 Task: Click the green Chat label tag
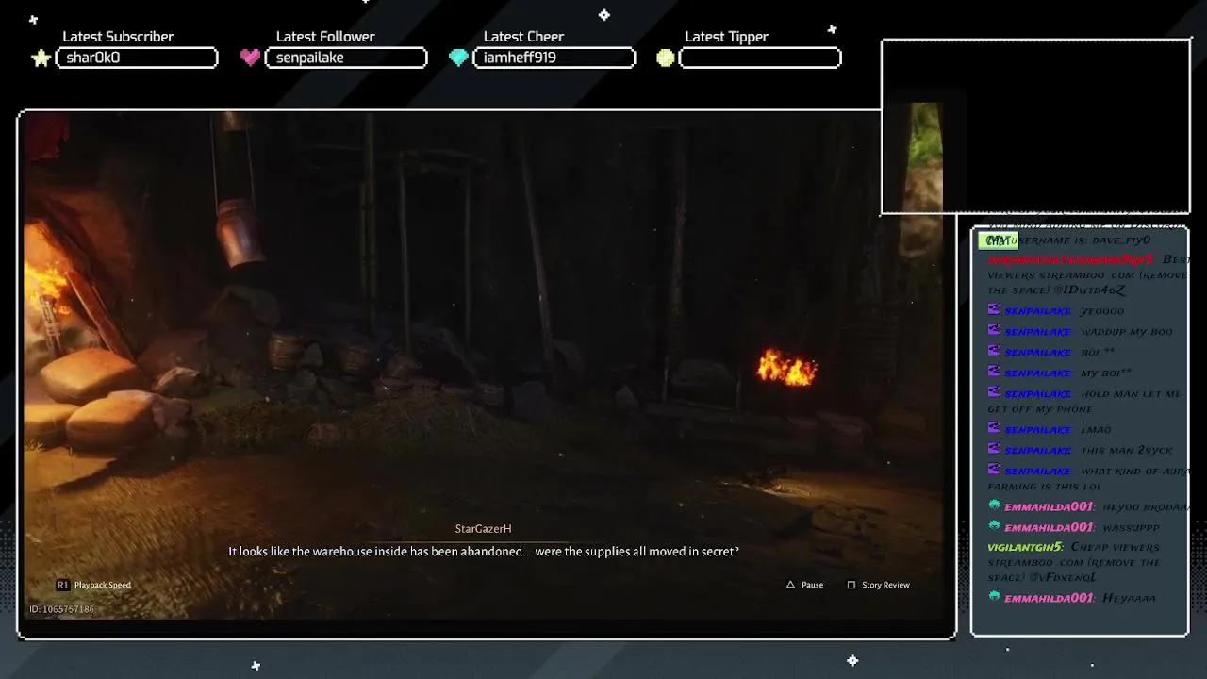pos(998,240)
